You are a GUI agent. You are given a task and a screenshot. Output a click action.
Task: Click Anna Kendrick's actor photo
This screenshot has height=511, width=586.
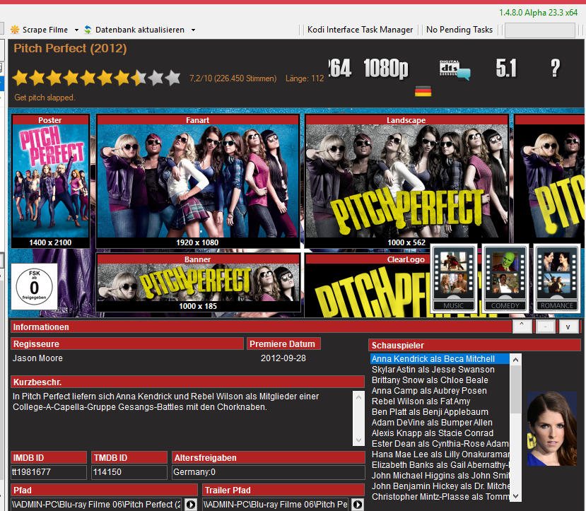point(552,428)
